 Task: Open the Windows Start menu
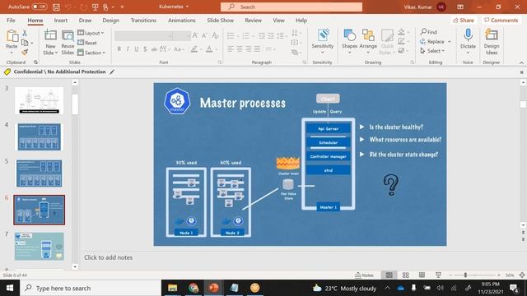[x=10, y=288]
